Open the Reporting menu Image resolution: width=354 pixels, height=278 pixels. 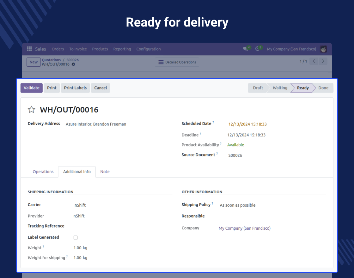[x=122, y=49]
